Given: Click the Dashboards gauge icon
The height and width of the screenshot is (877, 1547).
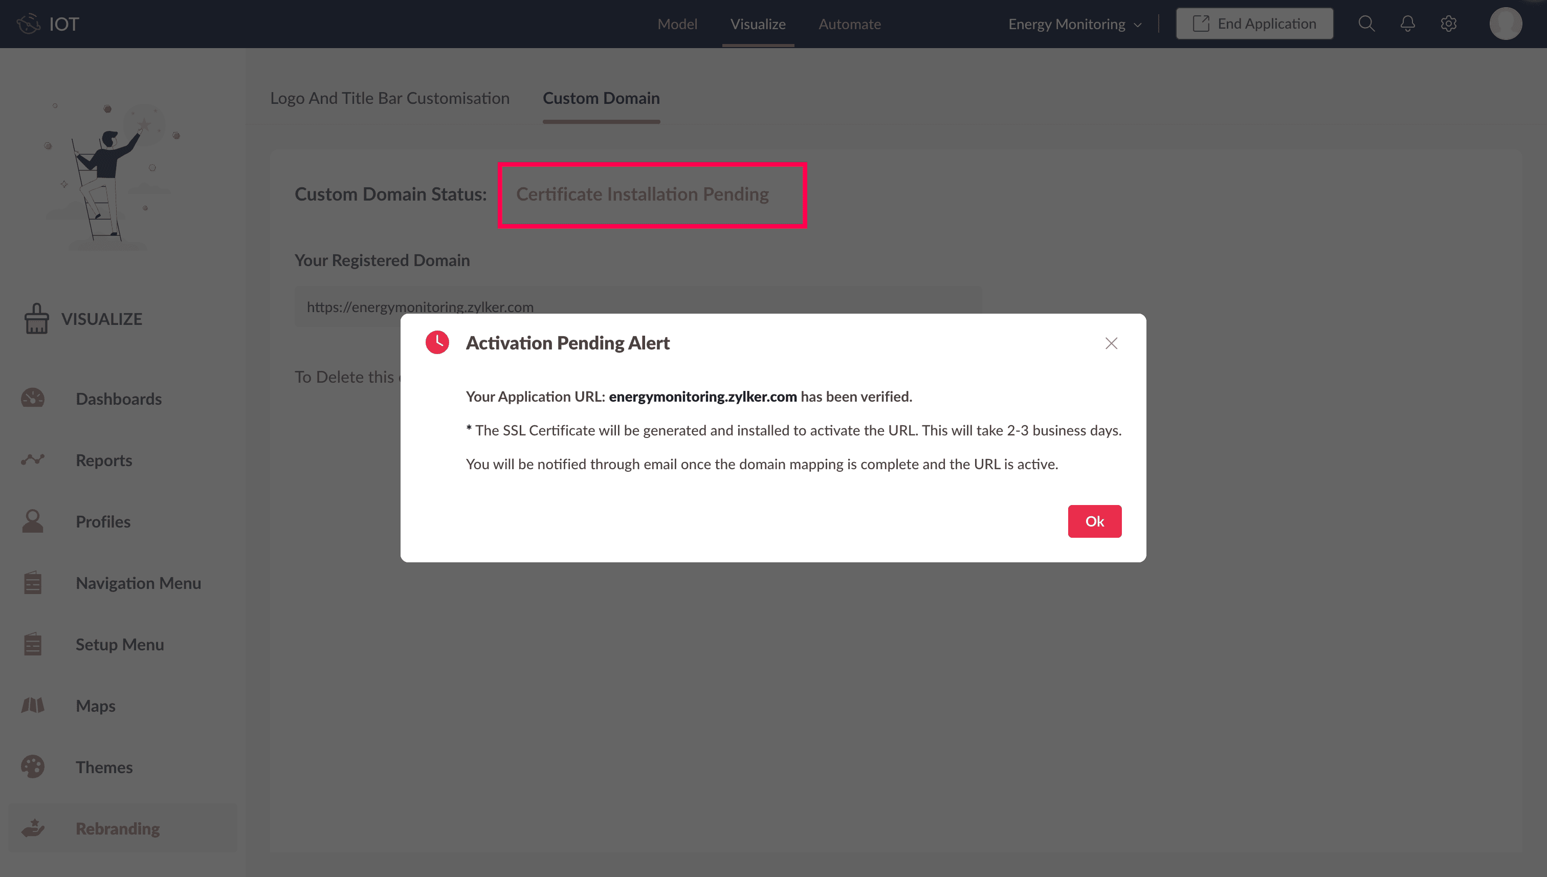Looking at the screenshot, I should 33,399.
